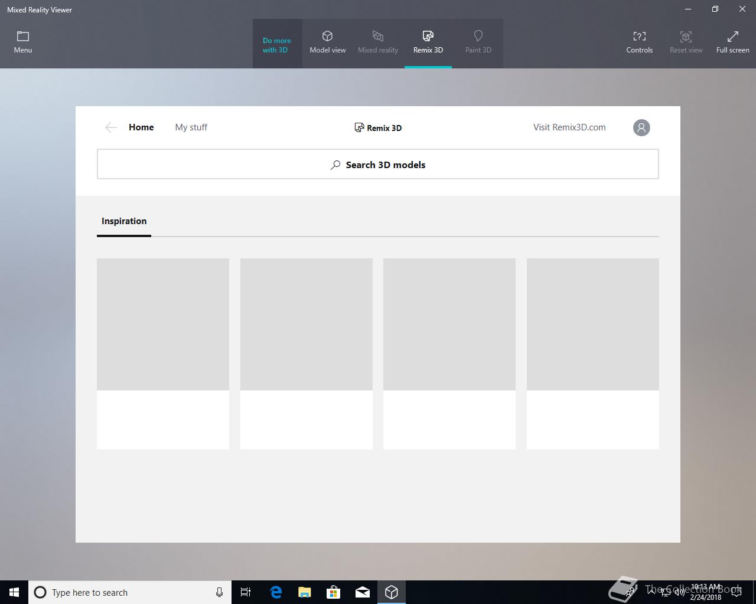Open the last Inspiration placeholder card

(x=593, y=354)
